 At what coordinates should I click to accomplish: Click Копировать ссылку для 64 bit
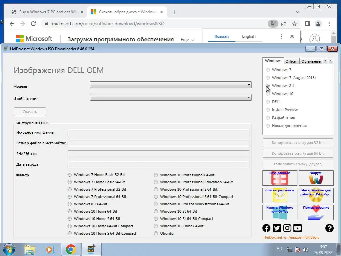click(298, 153)
